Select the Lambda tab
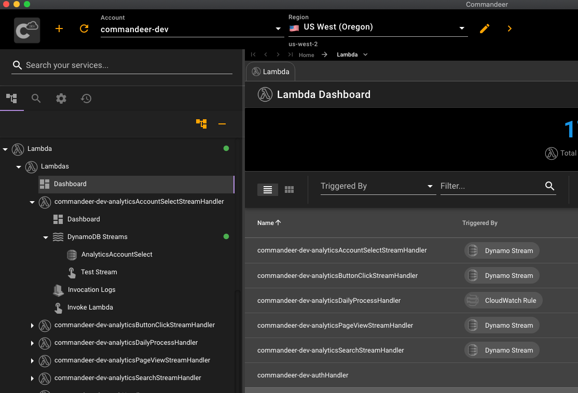This screenshot has width=578, height=393. click(270, 72)
